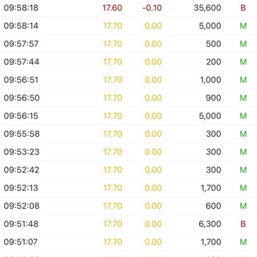The image size is (257, 257).
Task: Click the -0.10 change value
Action: [x=152, y=8]
